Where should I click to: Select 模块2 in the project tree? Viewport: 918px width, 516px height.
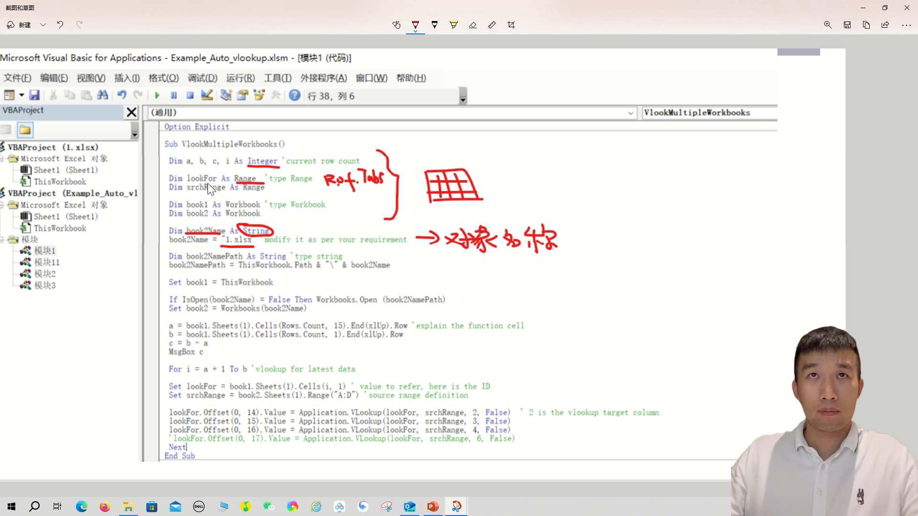click(44, 274)
